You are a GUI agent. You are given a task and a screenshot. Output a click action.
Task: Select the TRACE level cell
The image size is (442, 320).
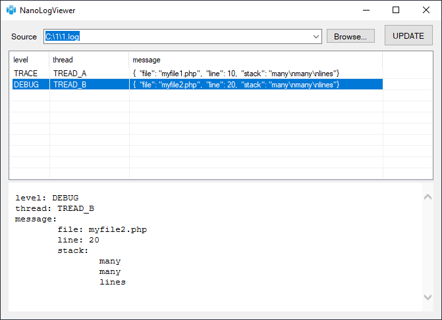[30, 74]
